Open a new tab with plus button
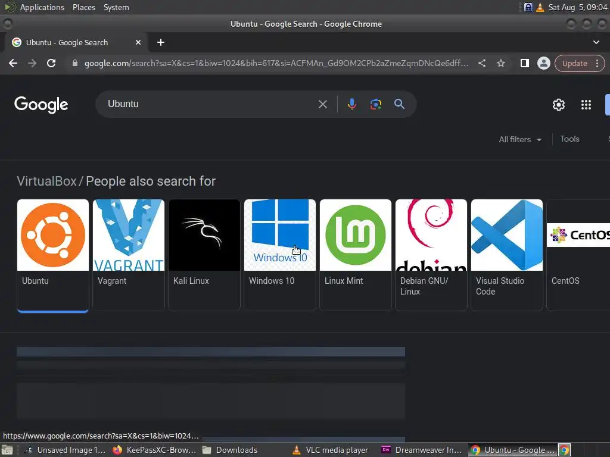Screen dimensions: 610x457 pos(161,42)
